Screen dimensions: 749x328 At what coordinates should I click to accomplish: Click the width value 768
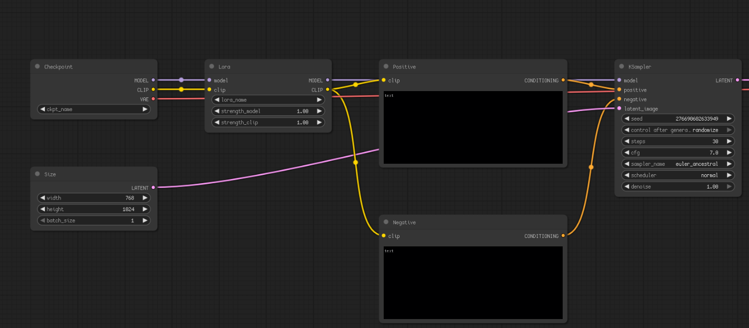click(x=129, y=198)
